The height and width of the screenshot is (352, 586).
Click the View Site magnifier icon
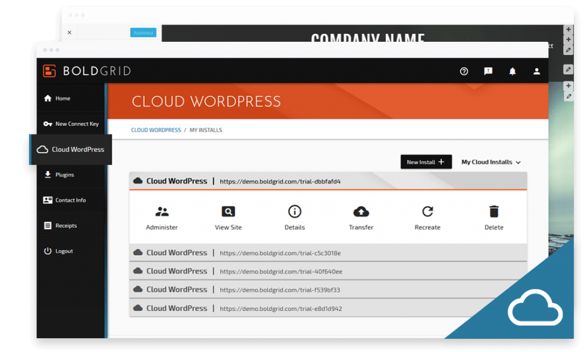[x=228, y=212]
